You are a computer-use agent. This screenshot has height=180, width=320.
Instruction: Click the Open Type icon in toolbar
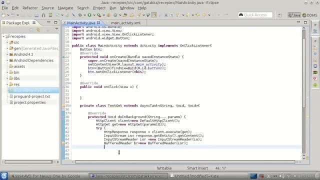point(125,15)
